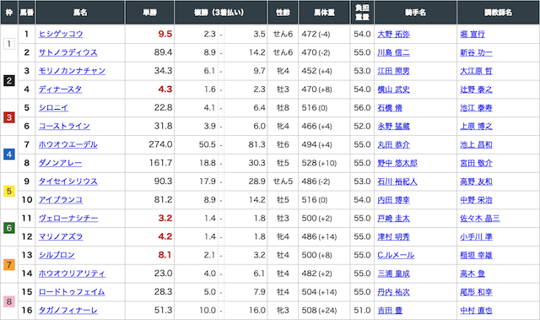Screen dimensions: 540x320
Task: Open horse ヒシゲッコウ link
Action: [61, 34]
